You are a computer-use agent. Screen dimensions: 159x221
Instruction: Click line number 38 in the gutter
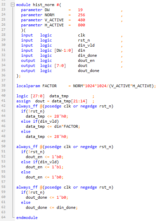coord(3,85)
